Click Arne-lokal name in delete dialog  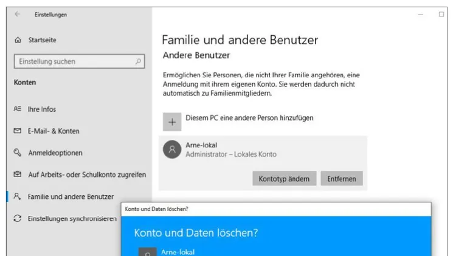tap(178, 252)
